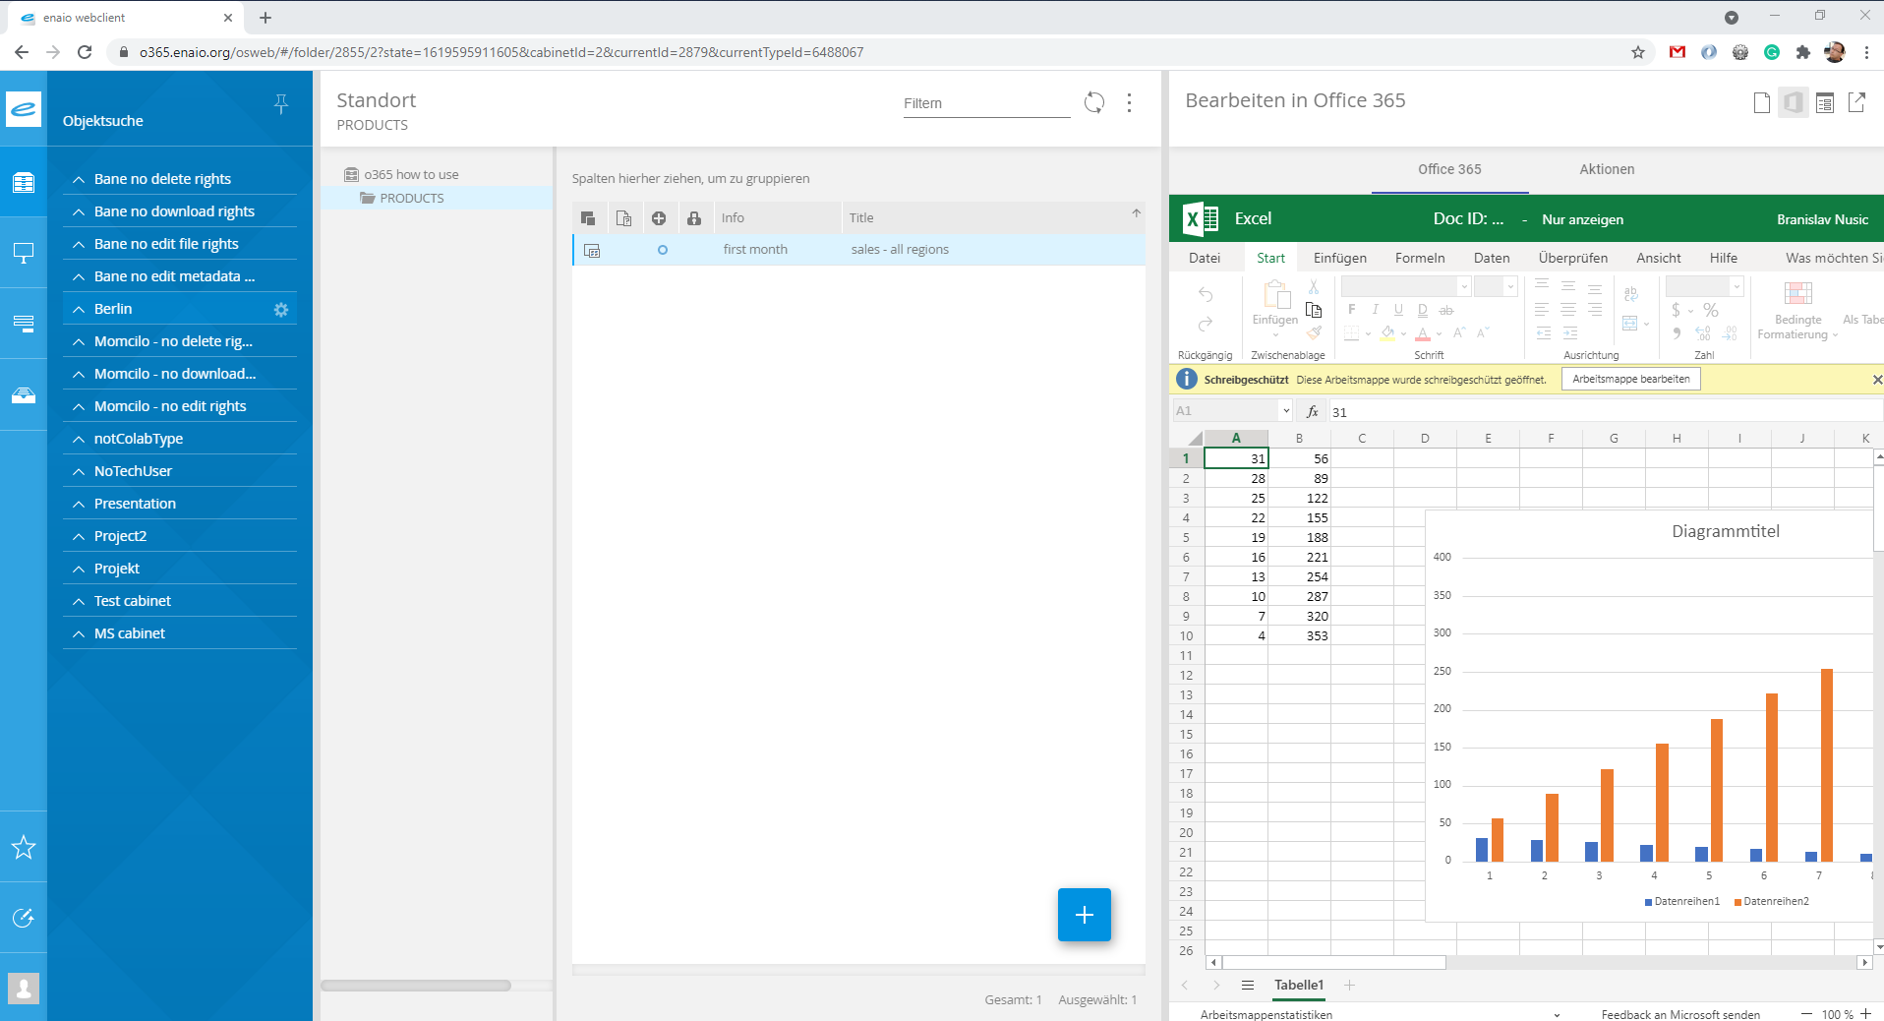Toggle underline U button in Schrift group
The height and width of the screenshot is (1021, 1884).
coord(1398,310)
